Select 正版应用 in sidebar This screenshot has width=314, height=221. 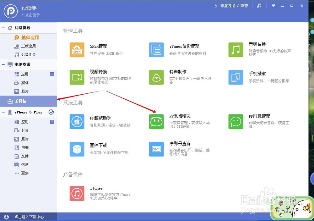(x=29, y=46)
